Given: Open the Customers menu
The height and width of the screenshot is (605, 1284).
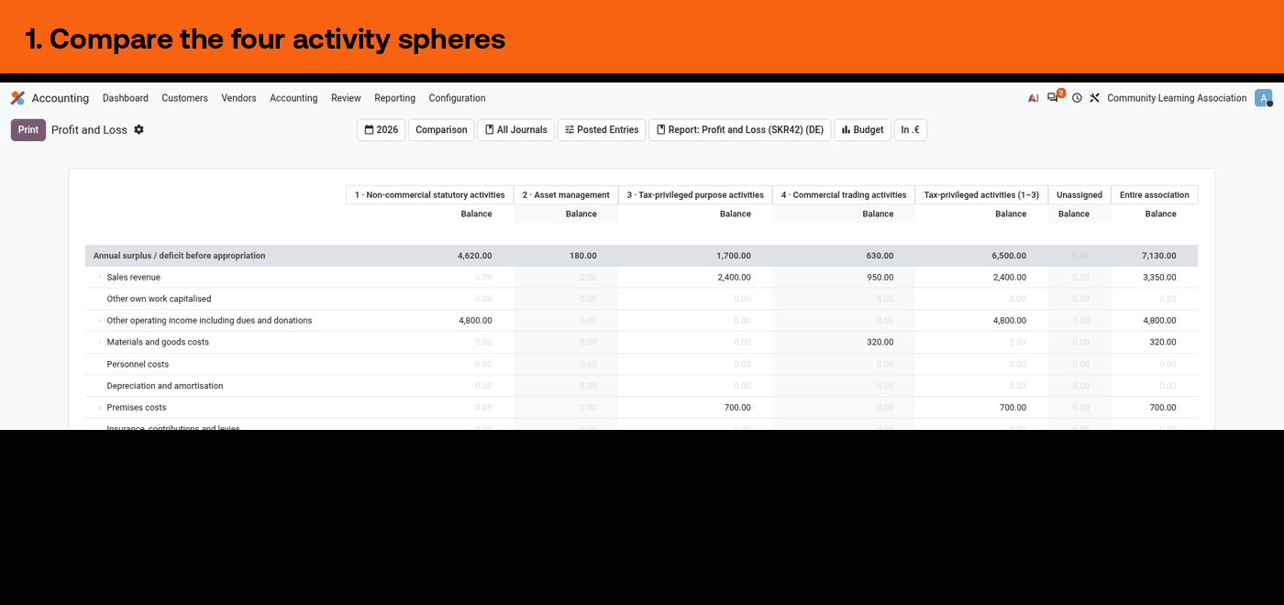Looking at the screenshot, I should [x=184, y=98].
